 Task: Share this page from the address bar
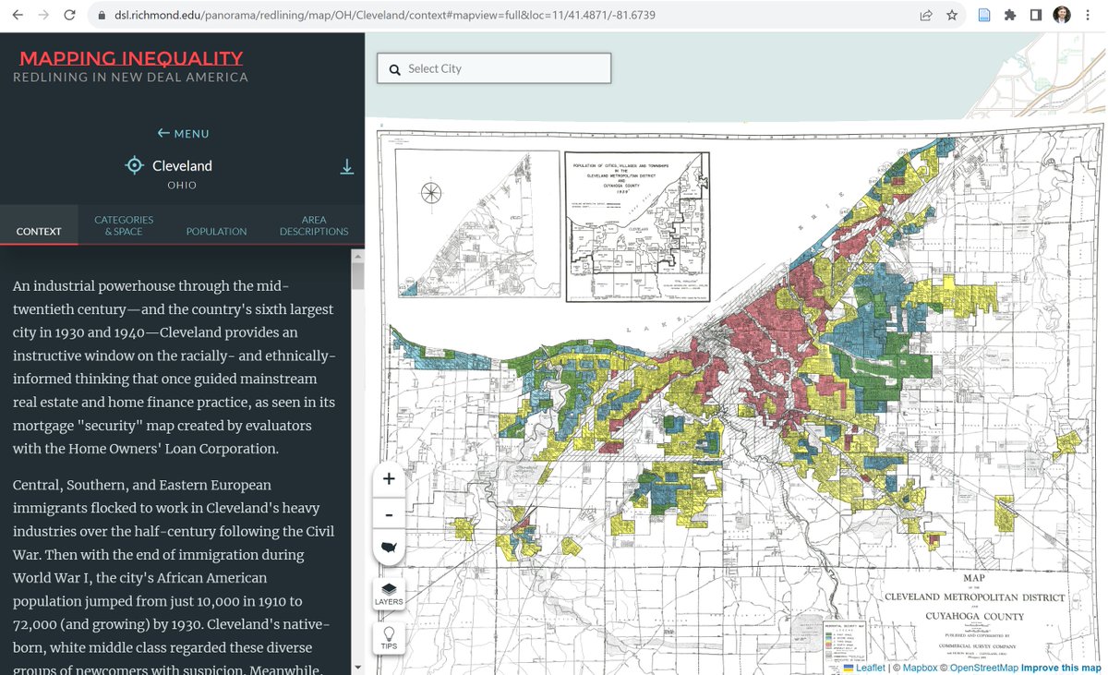click(925, 16)
